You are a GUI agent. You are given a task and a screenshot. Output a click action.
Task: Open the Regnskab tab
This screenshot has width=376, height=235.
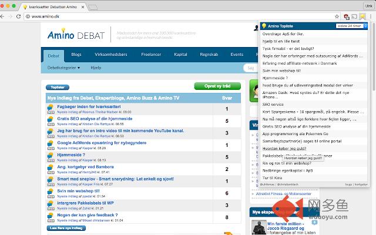click(x=209, y=55)
